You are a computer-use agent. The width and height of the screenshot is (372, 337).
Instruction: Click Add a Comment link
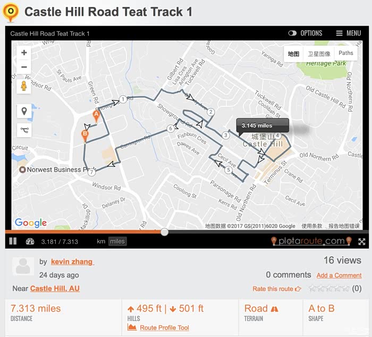339,275
